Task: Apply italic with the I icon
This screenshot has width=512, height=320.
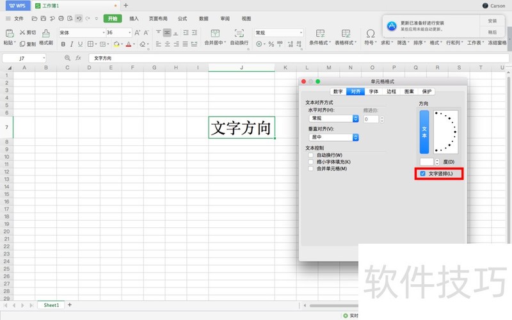Action: (71, 44)
